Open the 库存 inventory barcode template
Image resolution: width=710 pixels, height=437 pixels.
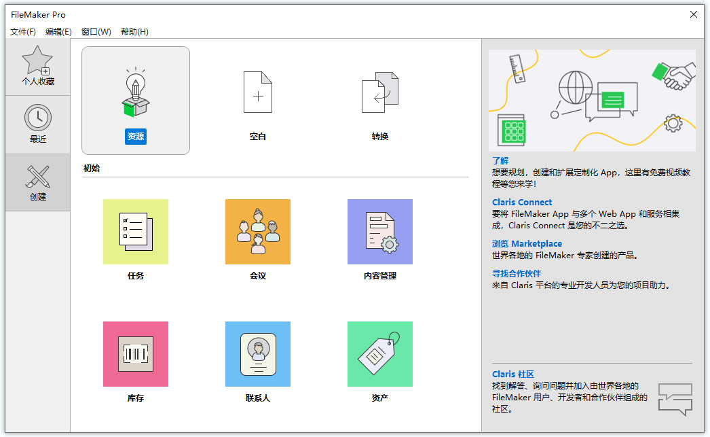click(136, 354)
